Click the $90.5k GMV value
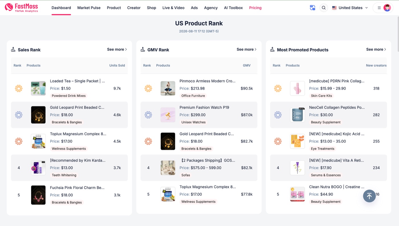This screenshot has width=399, height=226. [x=247, y=88]
